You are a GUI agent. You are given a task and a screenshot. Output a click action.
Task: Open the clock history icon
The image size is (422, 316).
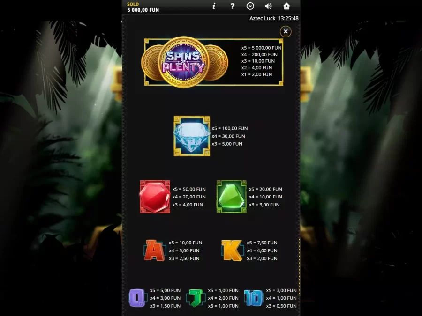(x=250, y=6)
